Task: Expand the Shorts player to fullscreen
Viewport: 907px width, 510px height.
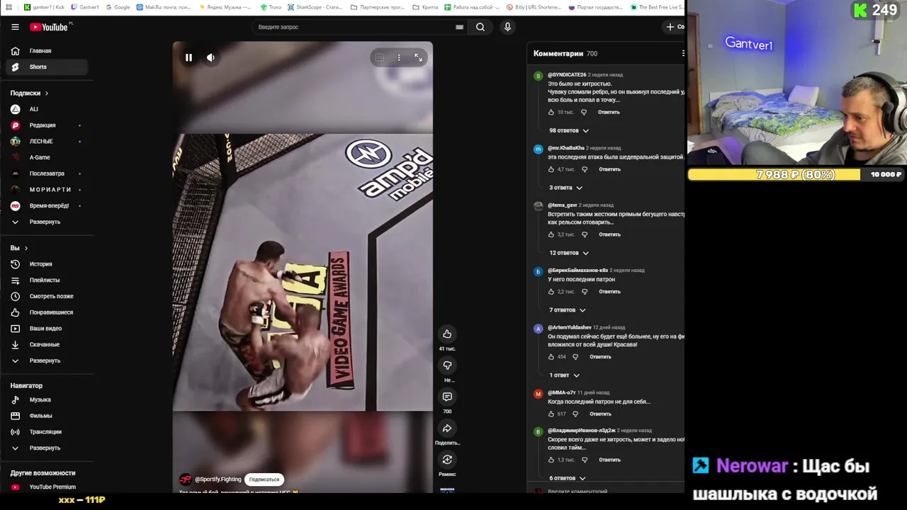Action: click(418, 57)
